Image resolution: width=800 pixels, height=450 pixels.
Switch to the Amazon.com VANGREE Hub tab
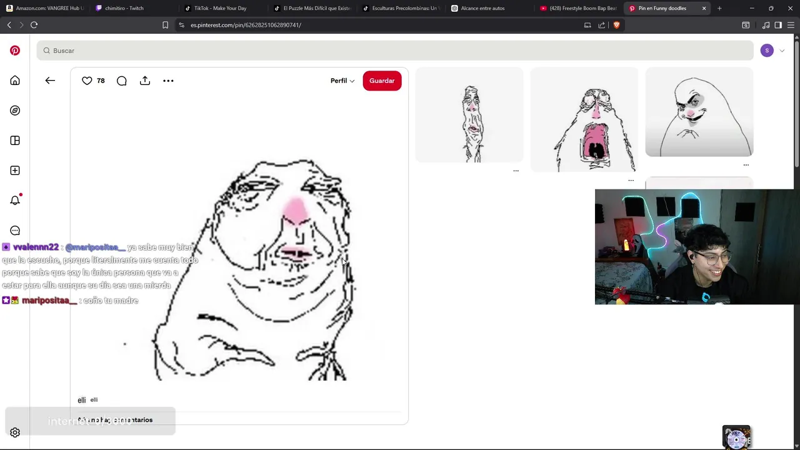click(x=45, y=8)
